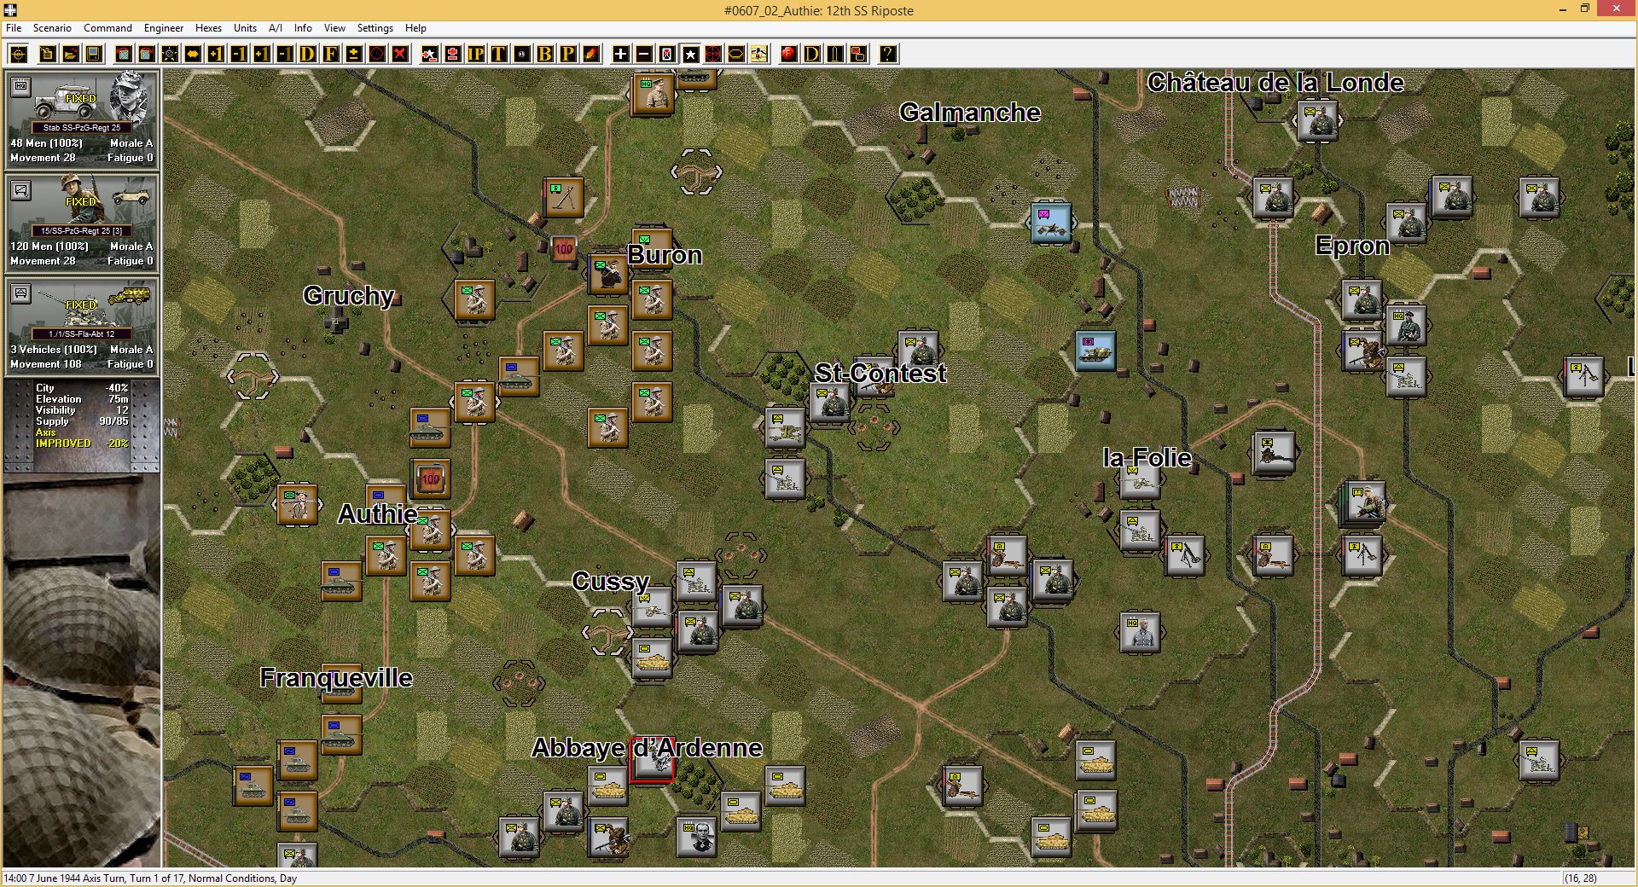Click the card with red hourglass icon
Viewport: 1638px width, 887px height.
pos(667,55)
